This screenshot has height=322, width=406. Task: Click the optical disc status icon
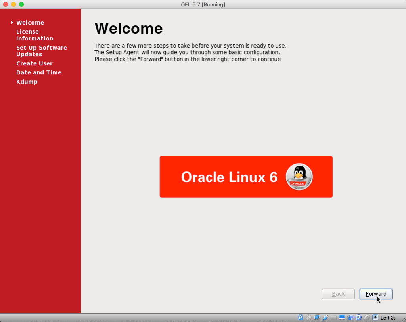(x=308, y=317)
